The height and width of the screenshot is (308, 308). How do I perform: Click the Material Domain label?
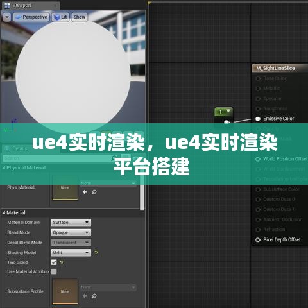pos(24,223)
